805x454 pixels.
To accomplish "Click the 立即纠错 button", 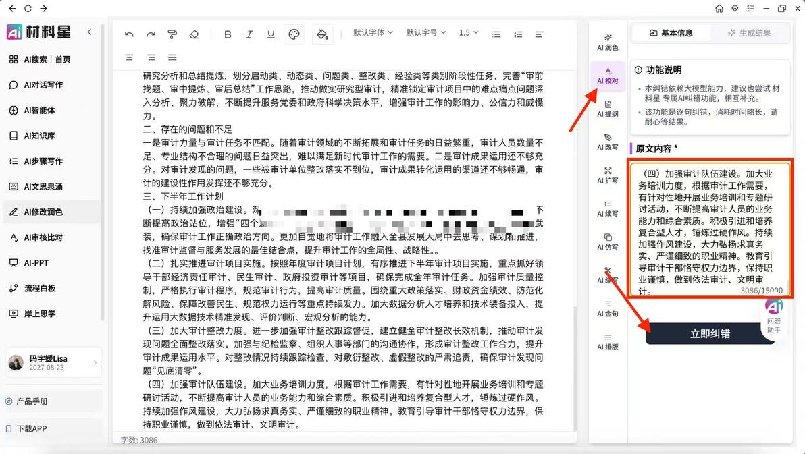I will pos(710,333).
